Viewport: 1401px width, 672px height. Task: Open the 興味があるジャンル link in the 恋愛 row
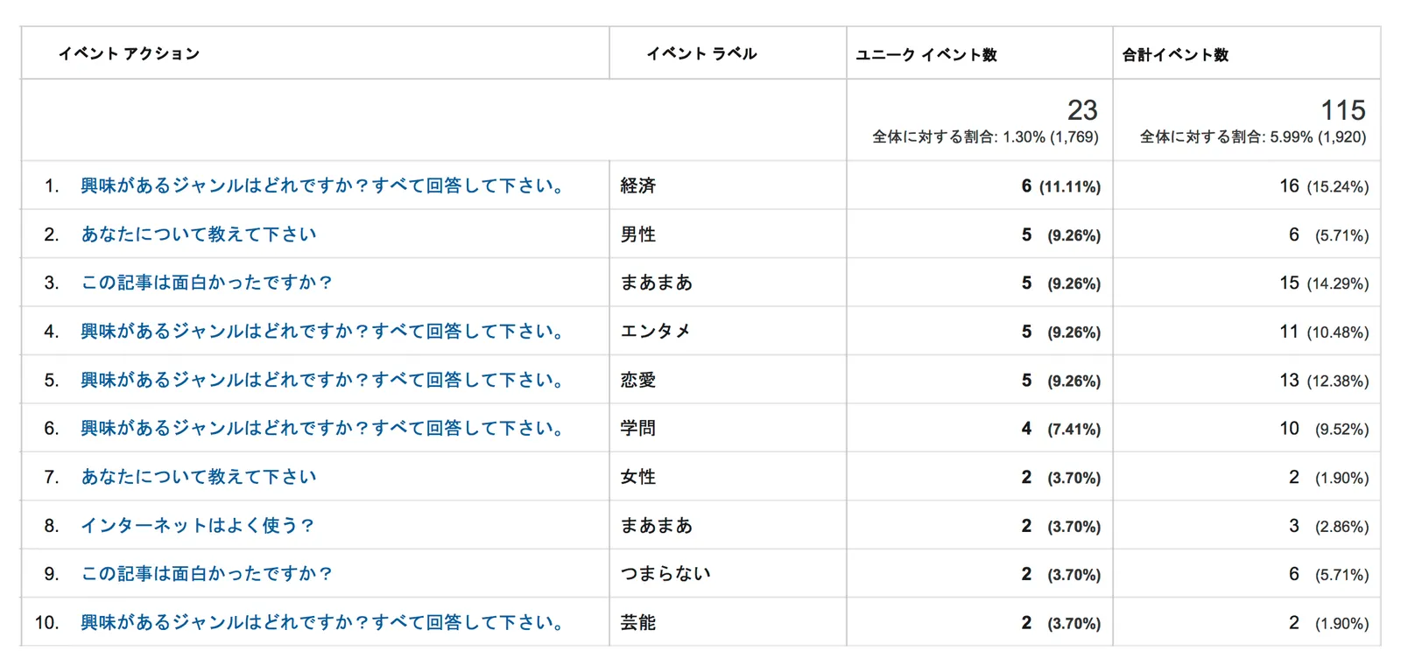[x=322, y=380]
